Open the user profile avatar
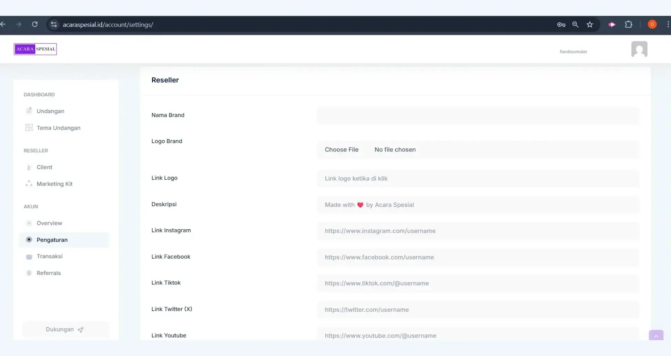The width and height of the screenshot is (671, 356). (639, 49)
